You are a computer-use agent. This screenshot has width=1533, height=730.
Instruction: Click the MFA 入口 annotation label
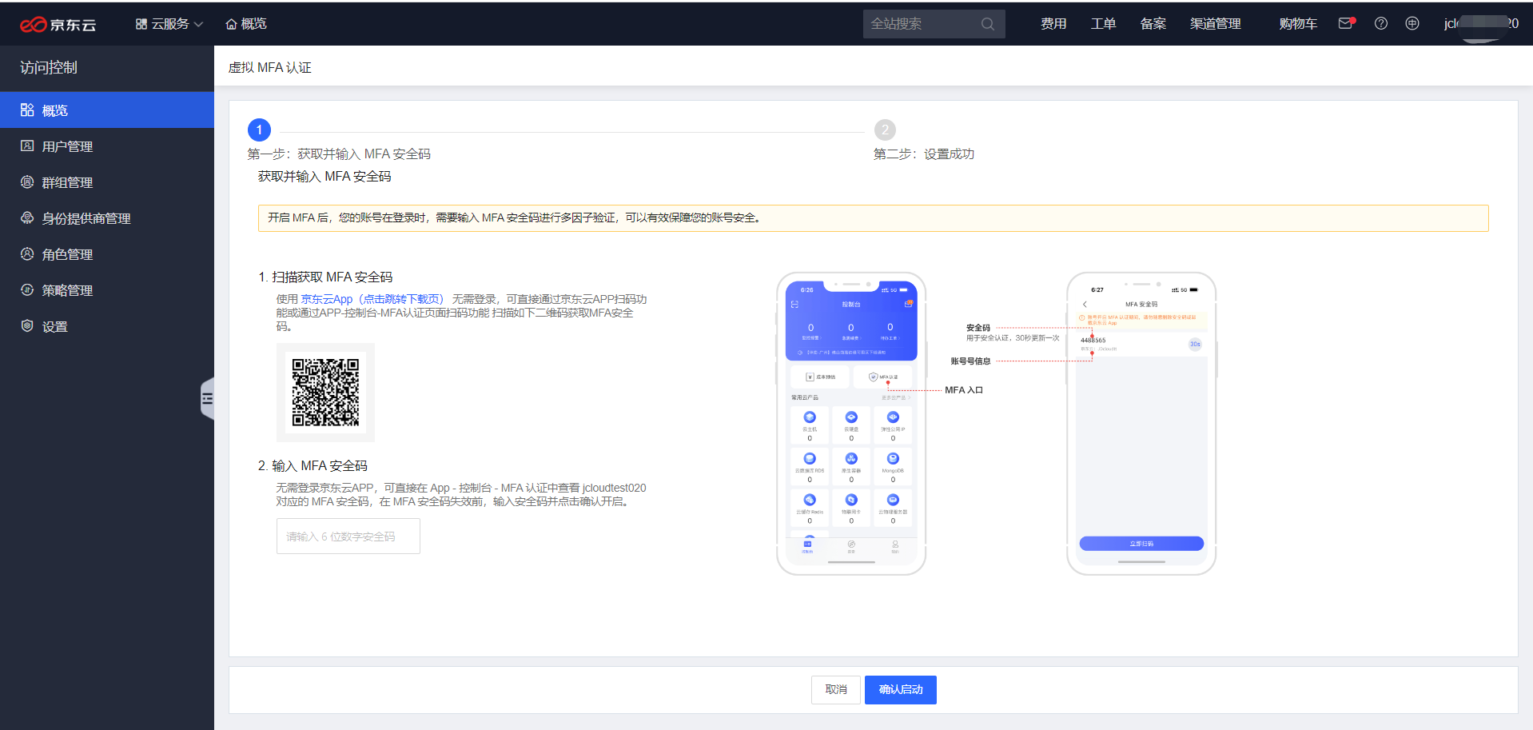(964, 390)
